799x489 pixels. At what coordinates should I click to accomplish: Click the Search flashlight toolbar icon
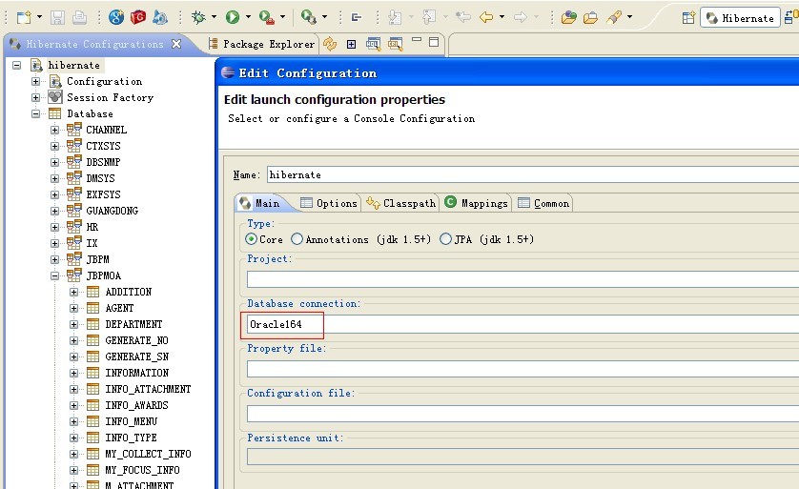click(615, 17)
